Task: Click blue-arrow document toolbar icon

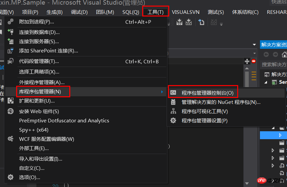Action: [x=201, y=22]
